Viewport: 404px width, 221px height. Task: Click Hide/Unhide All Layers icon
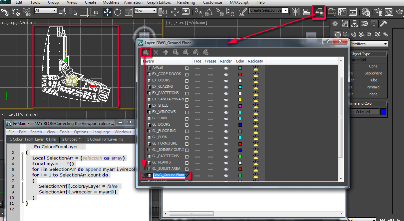[x=196, y=52]
